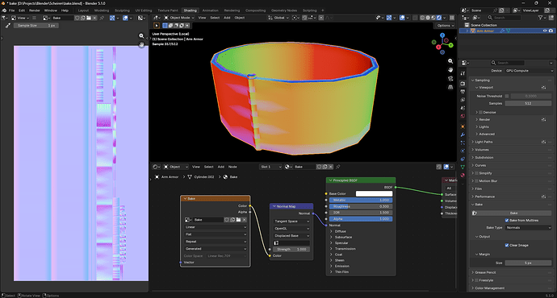Toggle the Freestyle checkbox

pos(476,280)
